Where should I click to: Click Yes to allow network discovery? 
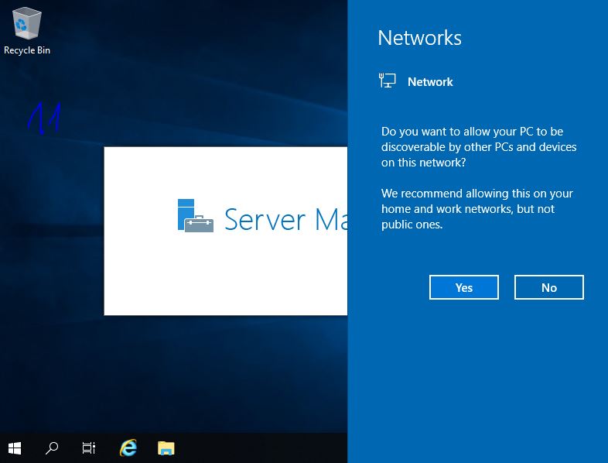pyautogui.click(x=464, y=287)
